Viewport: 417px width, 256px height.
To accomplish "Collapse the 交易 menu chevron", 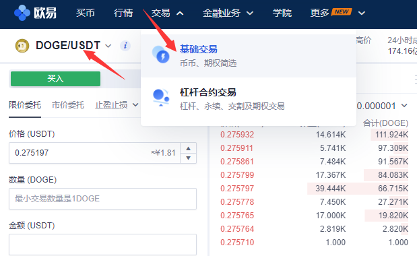I will point(180,13).
